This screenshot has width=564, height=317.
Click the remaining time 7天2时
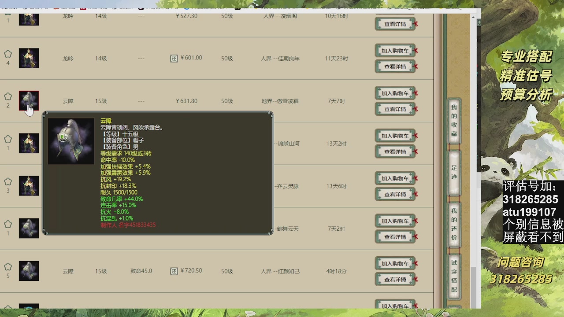[x=336, y=229]
